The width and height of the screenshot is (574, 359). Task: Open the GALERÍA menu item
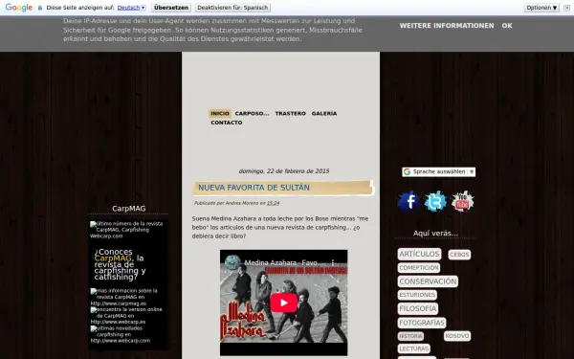coord(324,114)
